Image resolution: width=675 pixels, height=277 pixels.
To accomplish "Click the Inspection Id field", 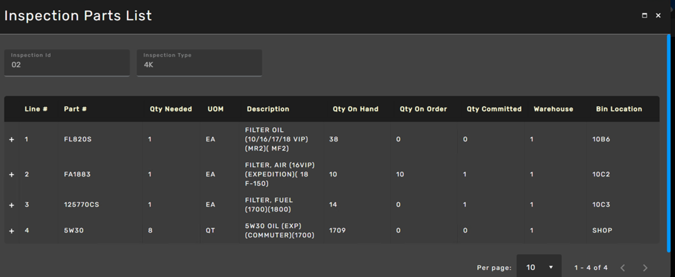I will [x=67, y=63].
